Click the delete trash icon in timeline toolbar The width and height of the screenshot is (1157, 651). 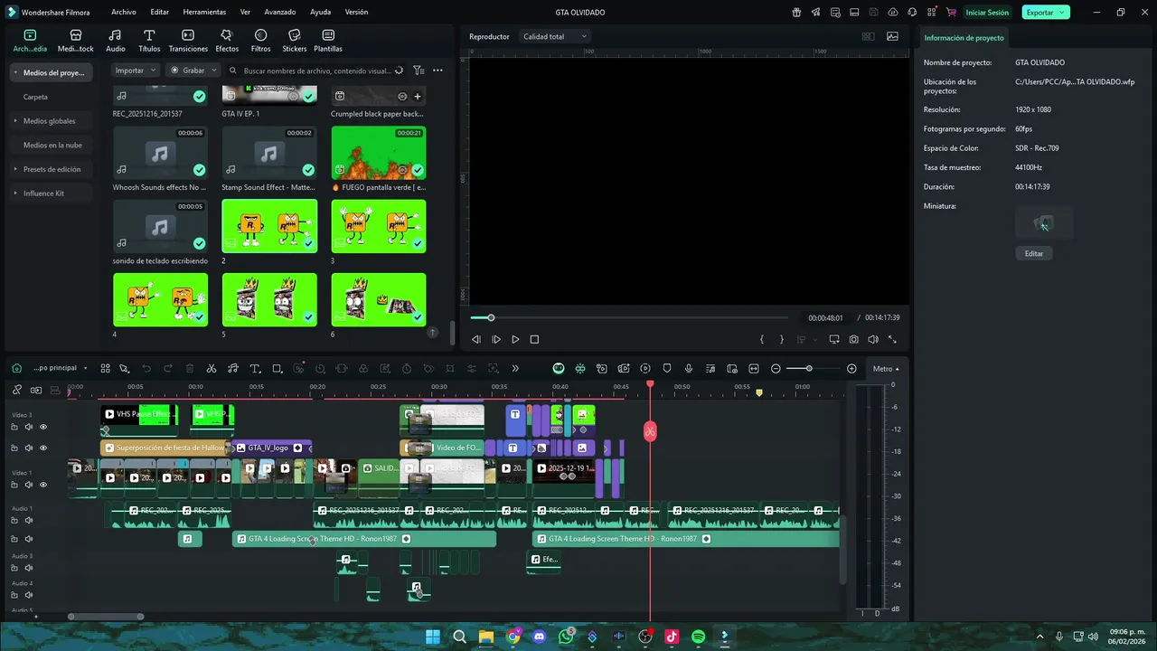190,369
